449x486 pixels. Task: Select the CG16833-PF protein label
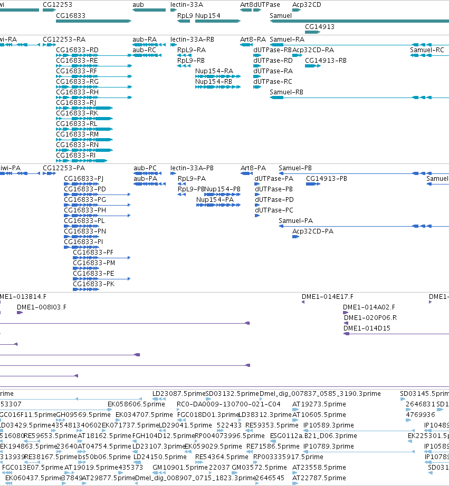(93, 252)
